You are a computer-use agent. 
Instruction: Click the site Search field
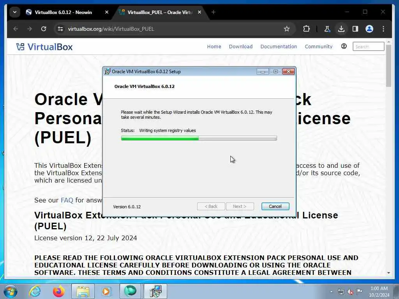tap(368, 47)
